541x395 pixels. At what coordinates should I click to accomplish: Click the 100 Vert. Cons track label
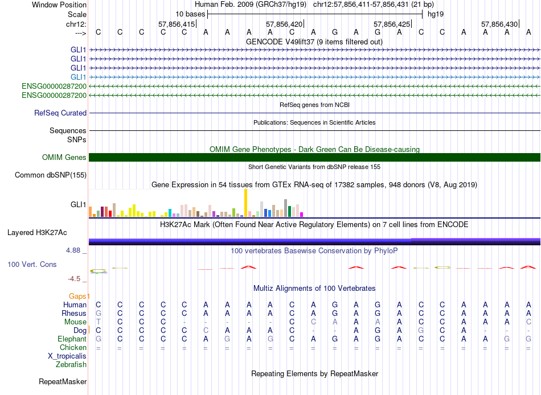(32, 264)
